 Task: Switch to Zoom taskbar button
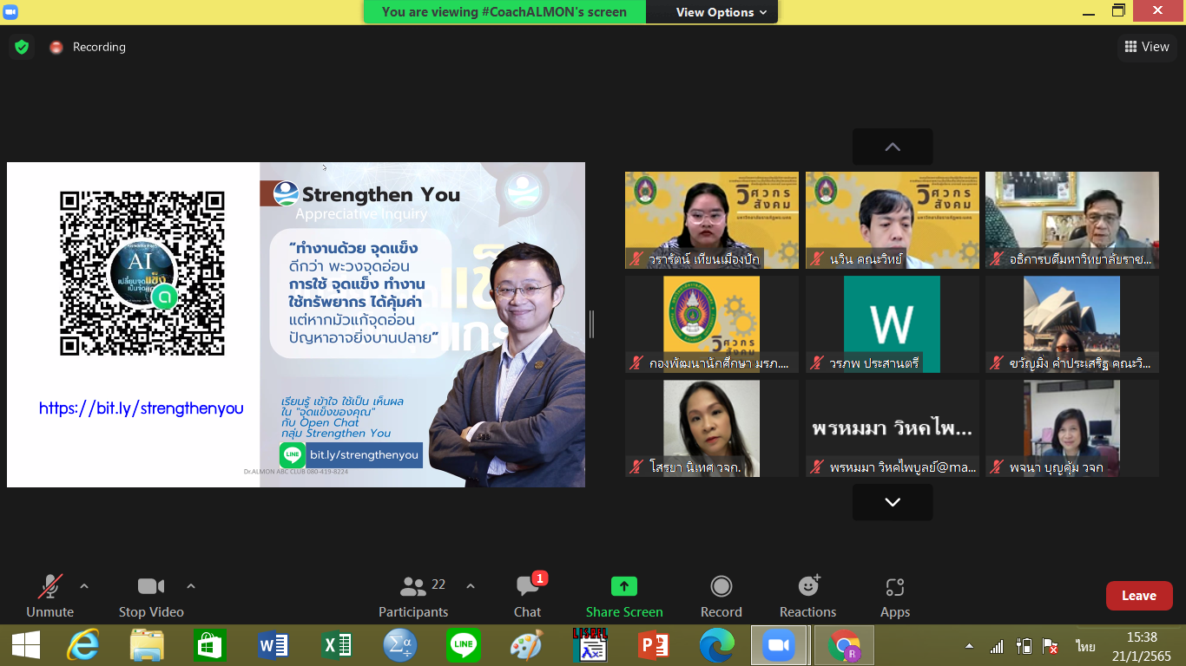[780, 645]
